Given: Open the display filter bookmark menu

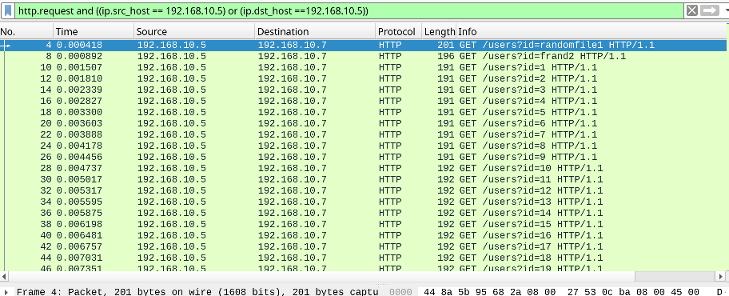Looking at the screenshot, I should [x=8, y=10].
